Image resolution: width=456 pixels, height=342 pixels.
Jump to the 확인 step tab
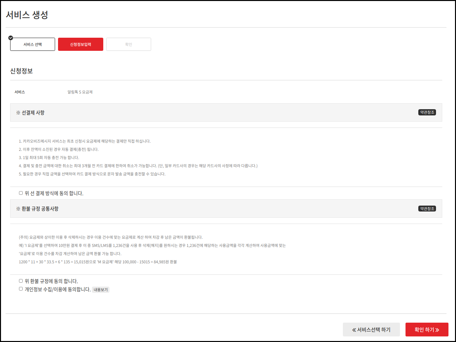(129, 44)
